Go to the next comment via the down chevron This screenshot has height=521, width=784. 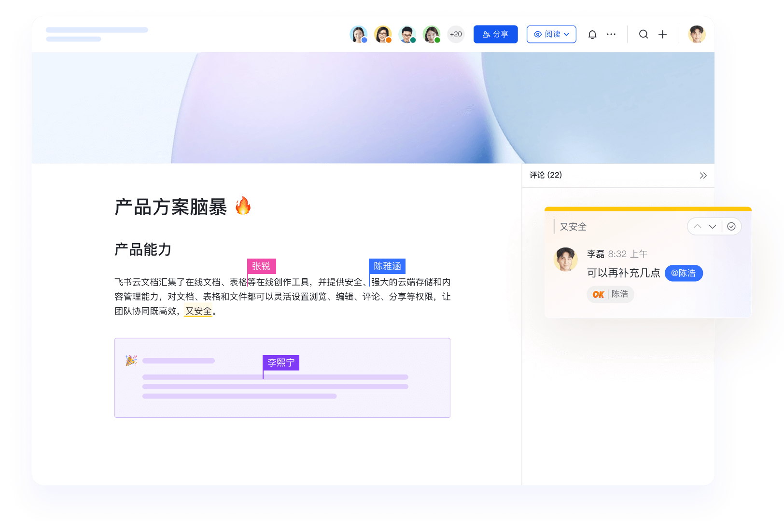tap(713, 226)
